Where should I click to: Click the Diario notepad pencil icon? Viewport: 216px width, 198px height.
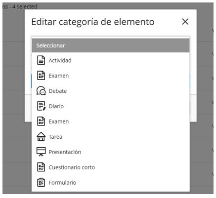tap(41, 106)
